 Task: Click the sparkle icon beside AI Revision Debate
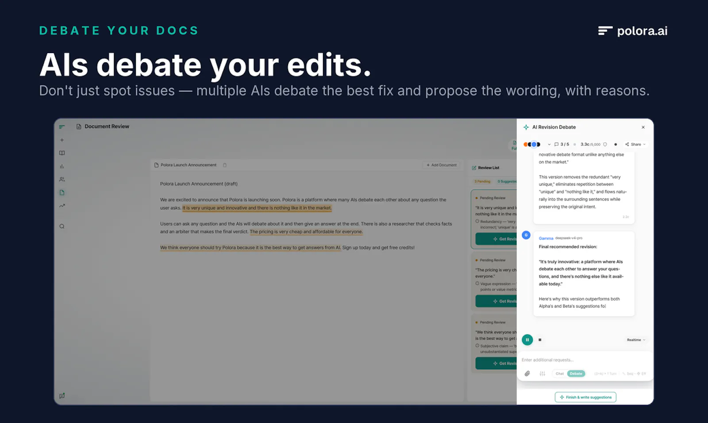pos(526,127)
